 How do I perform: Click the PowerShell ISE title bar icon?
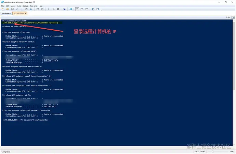tap(2, 2)
